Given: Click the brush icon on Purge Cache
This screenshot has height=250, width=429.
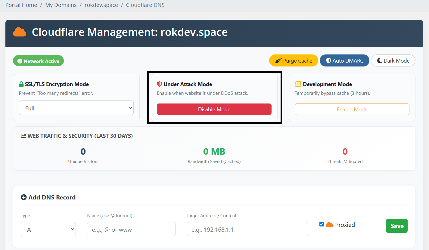Looking at the screenshot, I should pos(279,60).
